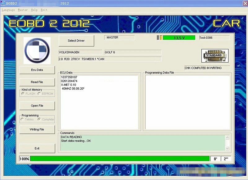The image size is (248, 180).
Task: Click the 2'' seconds timer box
Action: coord(226,159)
